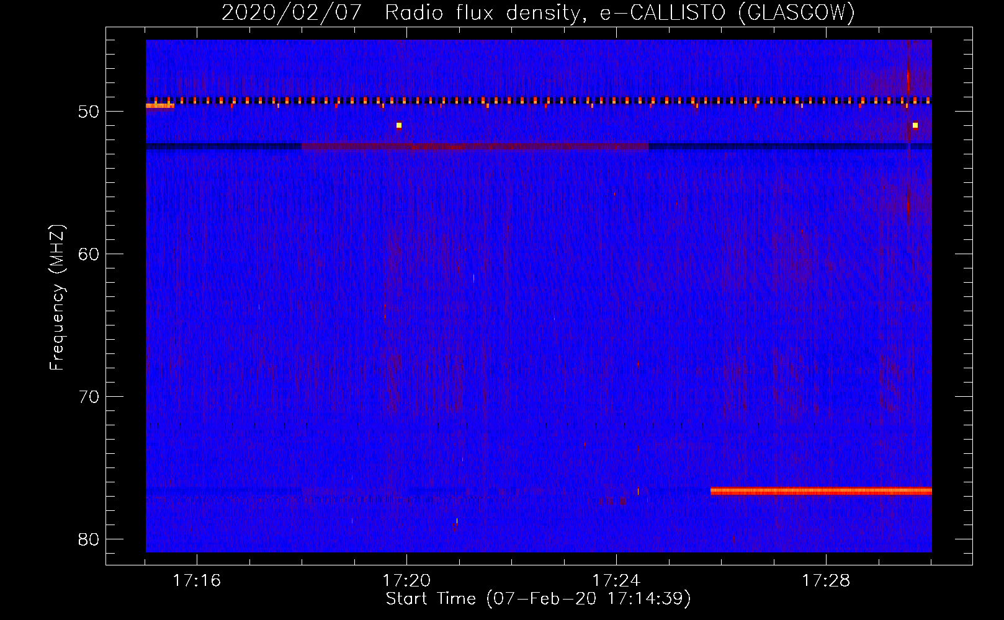Viewport: 1004px width, 620px height.
Task: Click the orange segment at 50 MHz at plot start
Action: point(160,106)
